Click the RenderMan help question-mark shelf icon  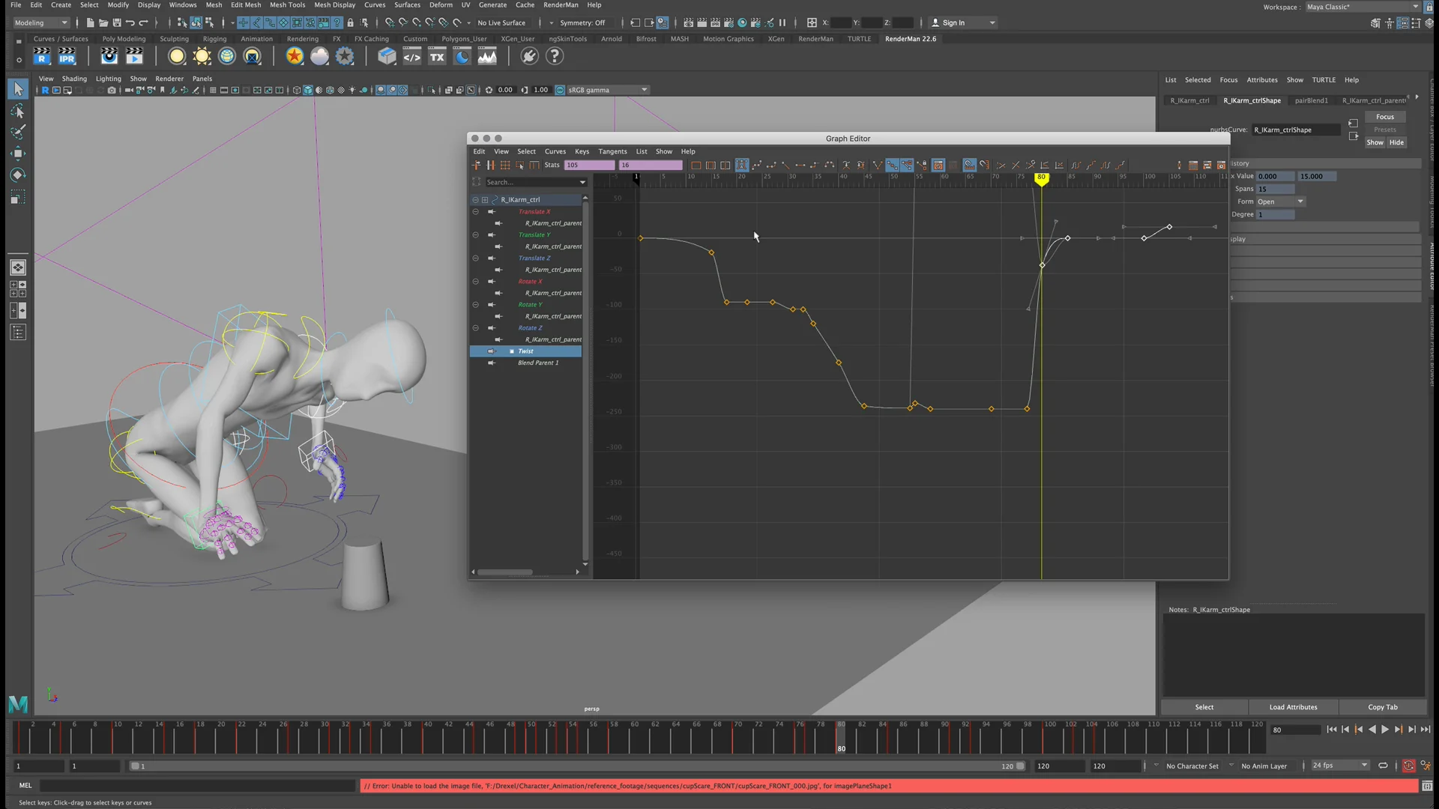point(555,56)
